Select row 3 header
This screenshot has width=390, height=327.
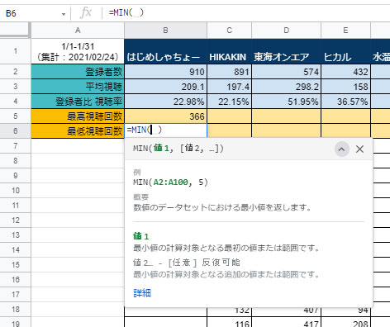pyautogui.click(x=16, y=87)
